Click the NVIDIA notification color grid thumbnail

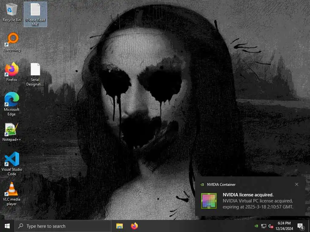pyautogui.click(x=209, y=201)
